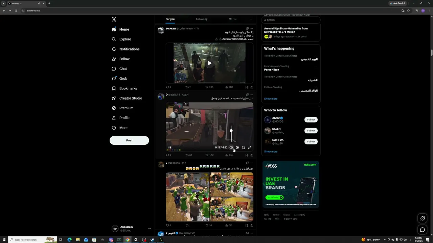Screen dimensions: 433x243
Task: Open more options on @Iooes45's post
Action: coord(252,163)
